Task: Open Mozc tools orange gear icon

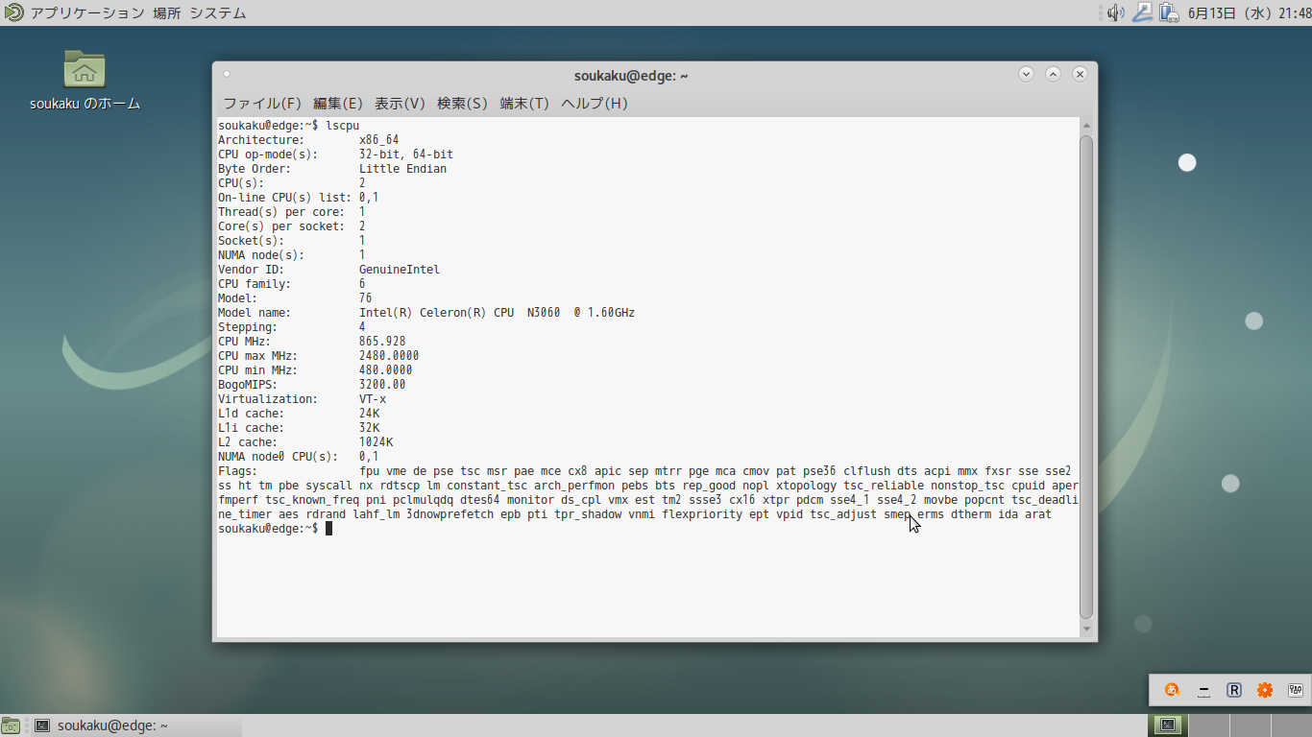Action: 1265,690
